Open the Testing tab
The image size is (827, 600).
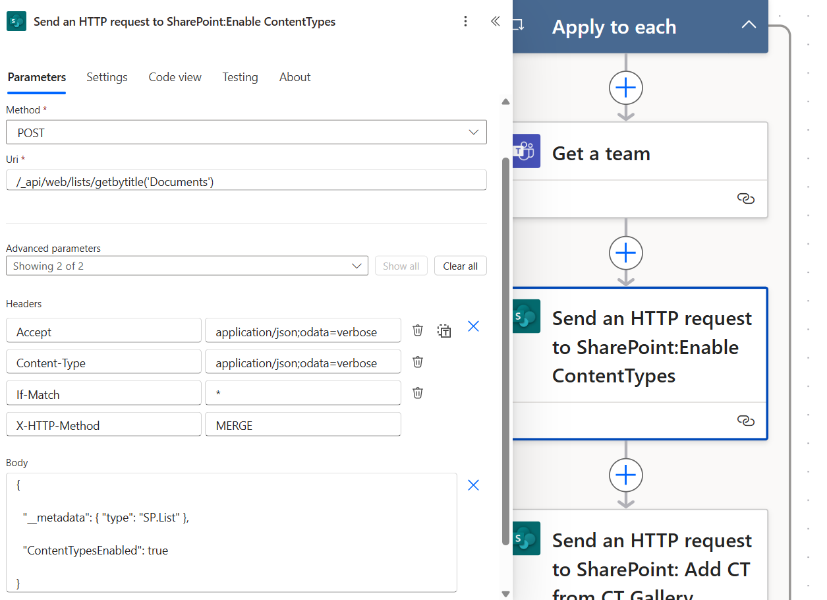pyautogui.click(x=240, y=77)
